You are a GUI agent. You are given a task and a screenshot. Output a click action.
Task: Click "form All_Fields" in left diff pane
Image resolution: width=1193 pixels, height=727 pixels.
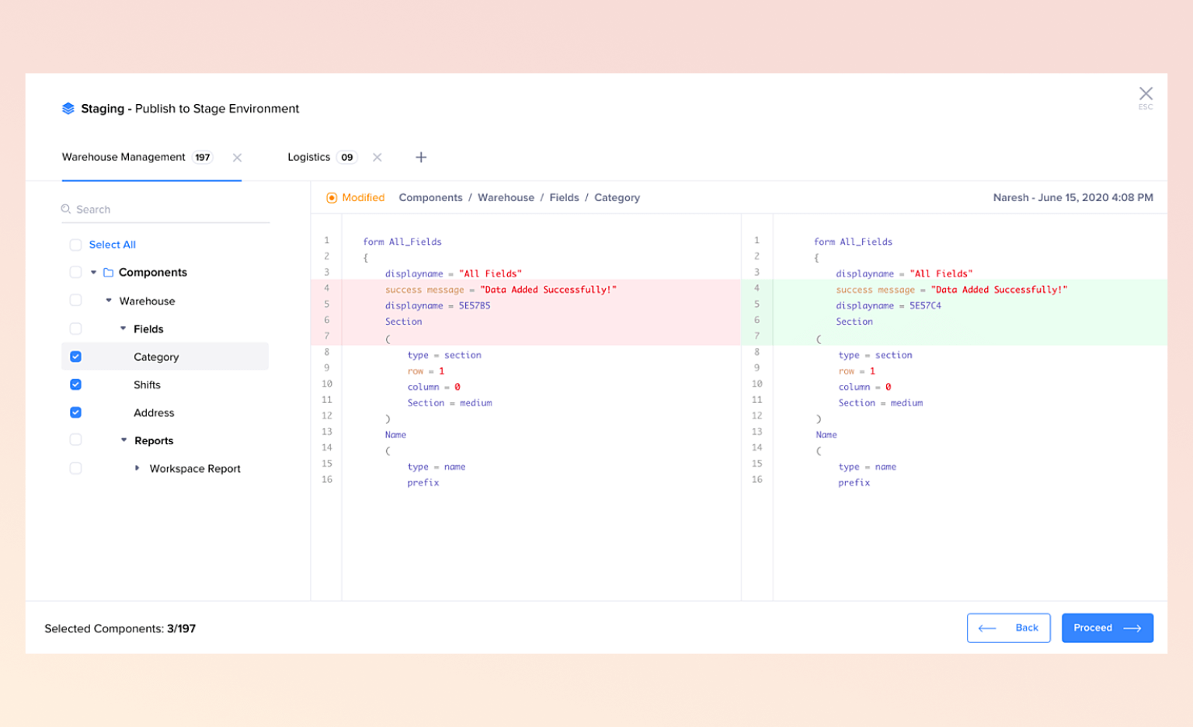coord(402,242)
